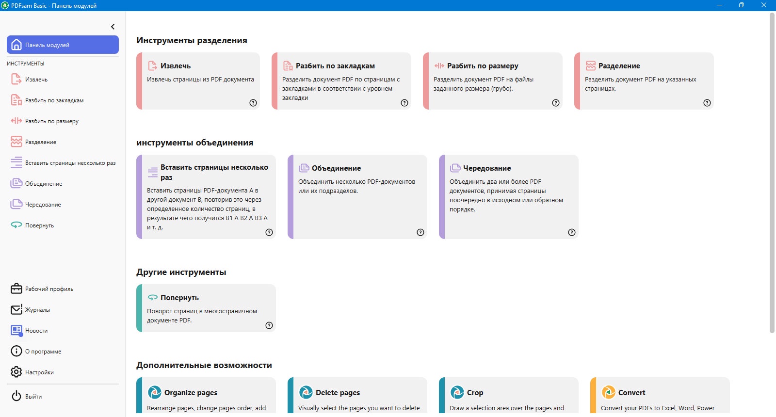Image resolution: width=776 pixels, height=417 pixels.
Task: Click help icon on Разбить по закладкам card
Action: 404,103
